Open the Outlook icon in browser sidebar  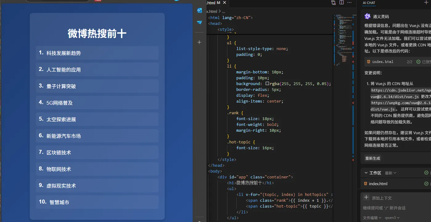point(199,10)
